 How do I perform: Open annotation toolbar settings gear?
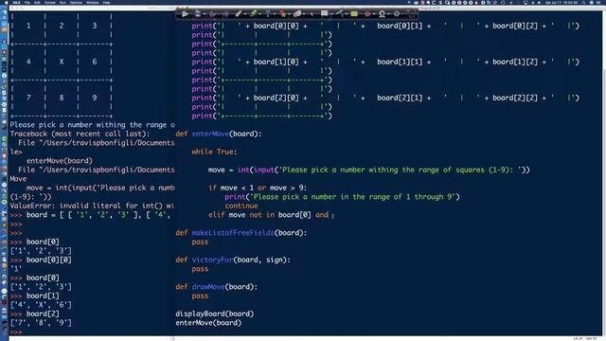click(397, 14)
